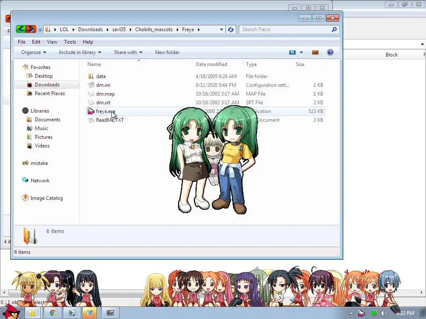Click the orange Forward navigation arrow
The image size is (426, 319).
click(x=31, y=29)
